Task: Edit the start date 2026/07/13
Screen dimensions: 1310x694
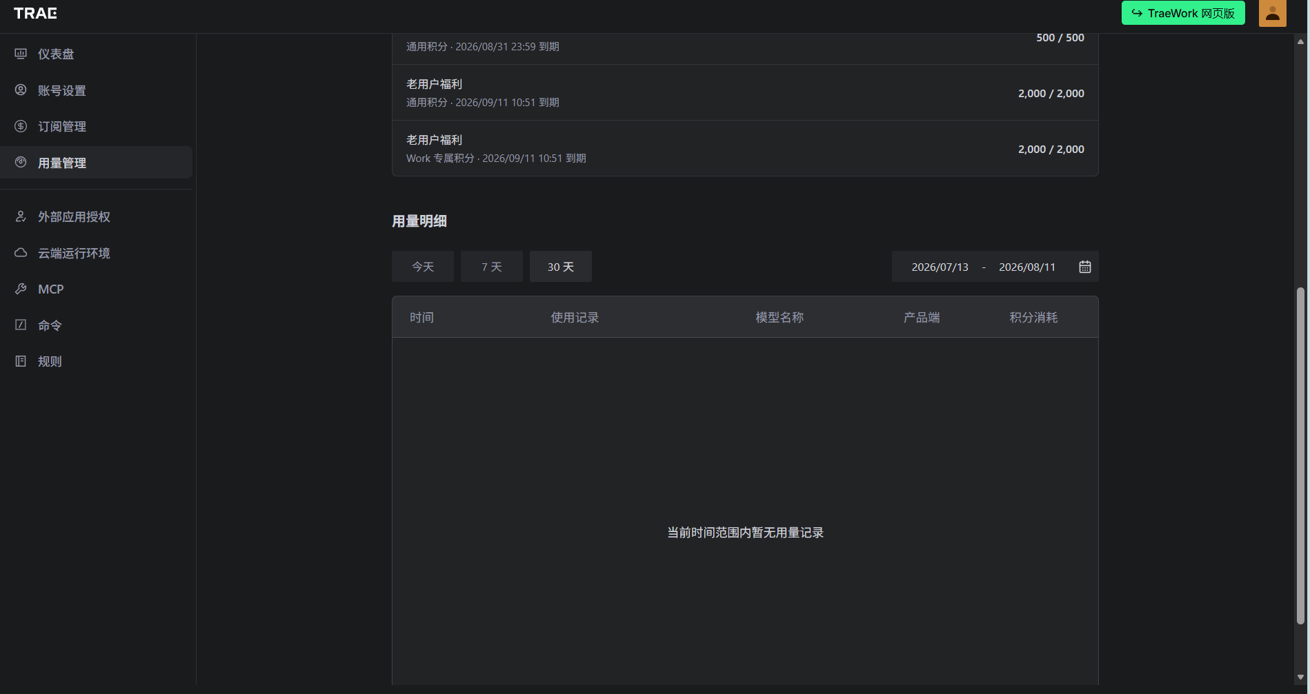Action: 940,267
